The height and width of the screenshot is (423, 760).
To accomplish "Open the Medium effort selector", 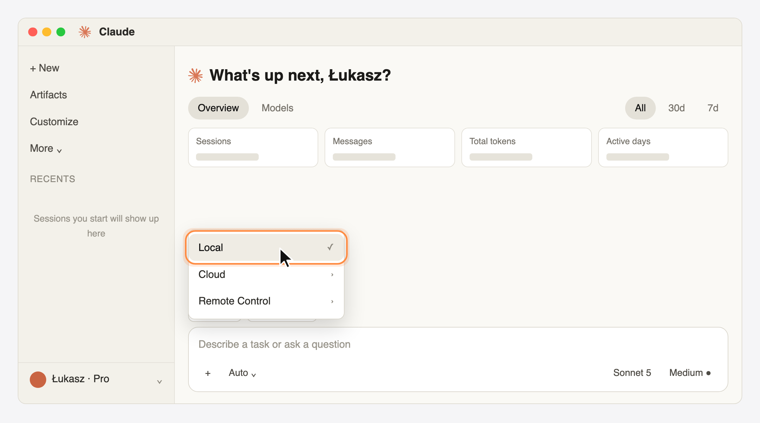I will tap(690, 373).
